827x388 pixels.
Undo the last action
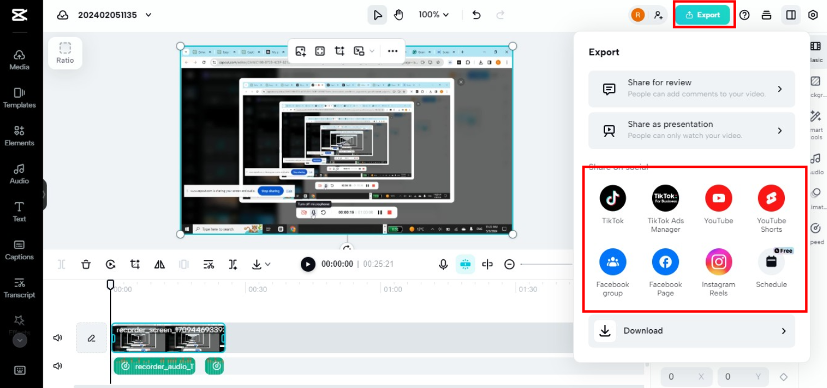[x=476, y=15]
